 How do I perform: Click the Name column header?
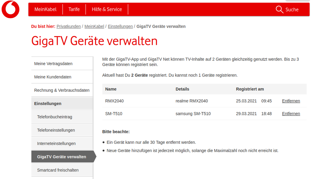tap(111, 89)
